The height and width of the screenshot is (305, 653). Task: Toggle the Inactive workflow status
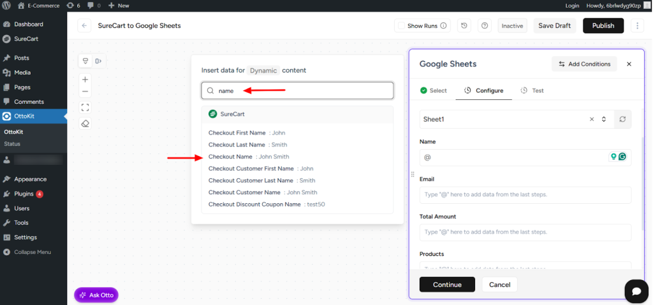(512, 25)
